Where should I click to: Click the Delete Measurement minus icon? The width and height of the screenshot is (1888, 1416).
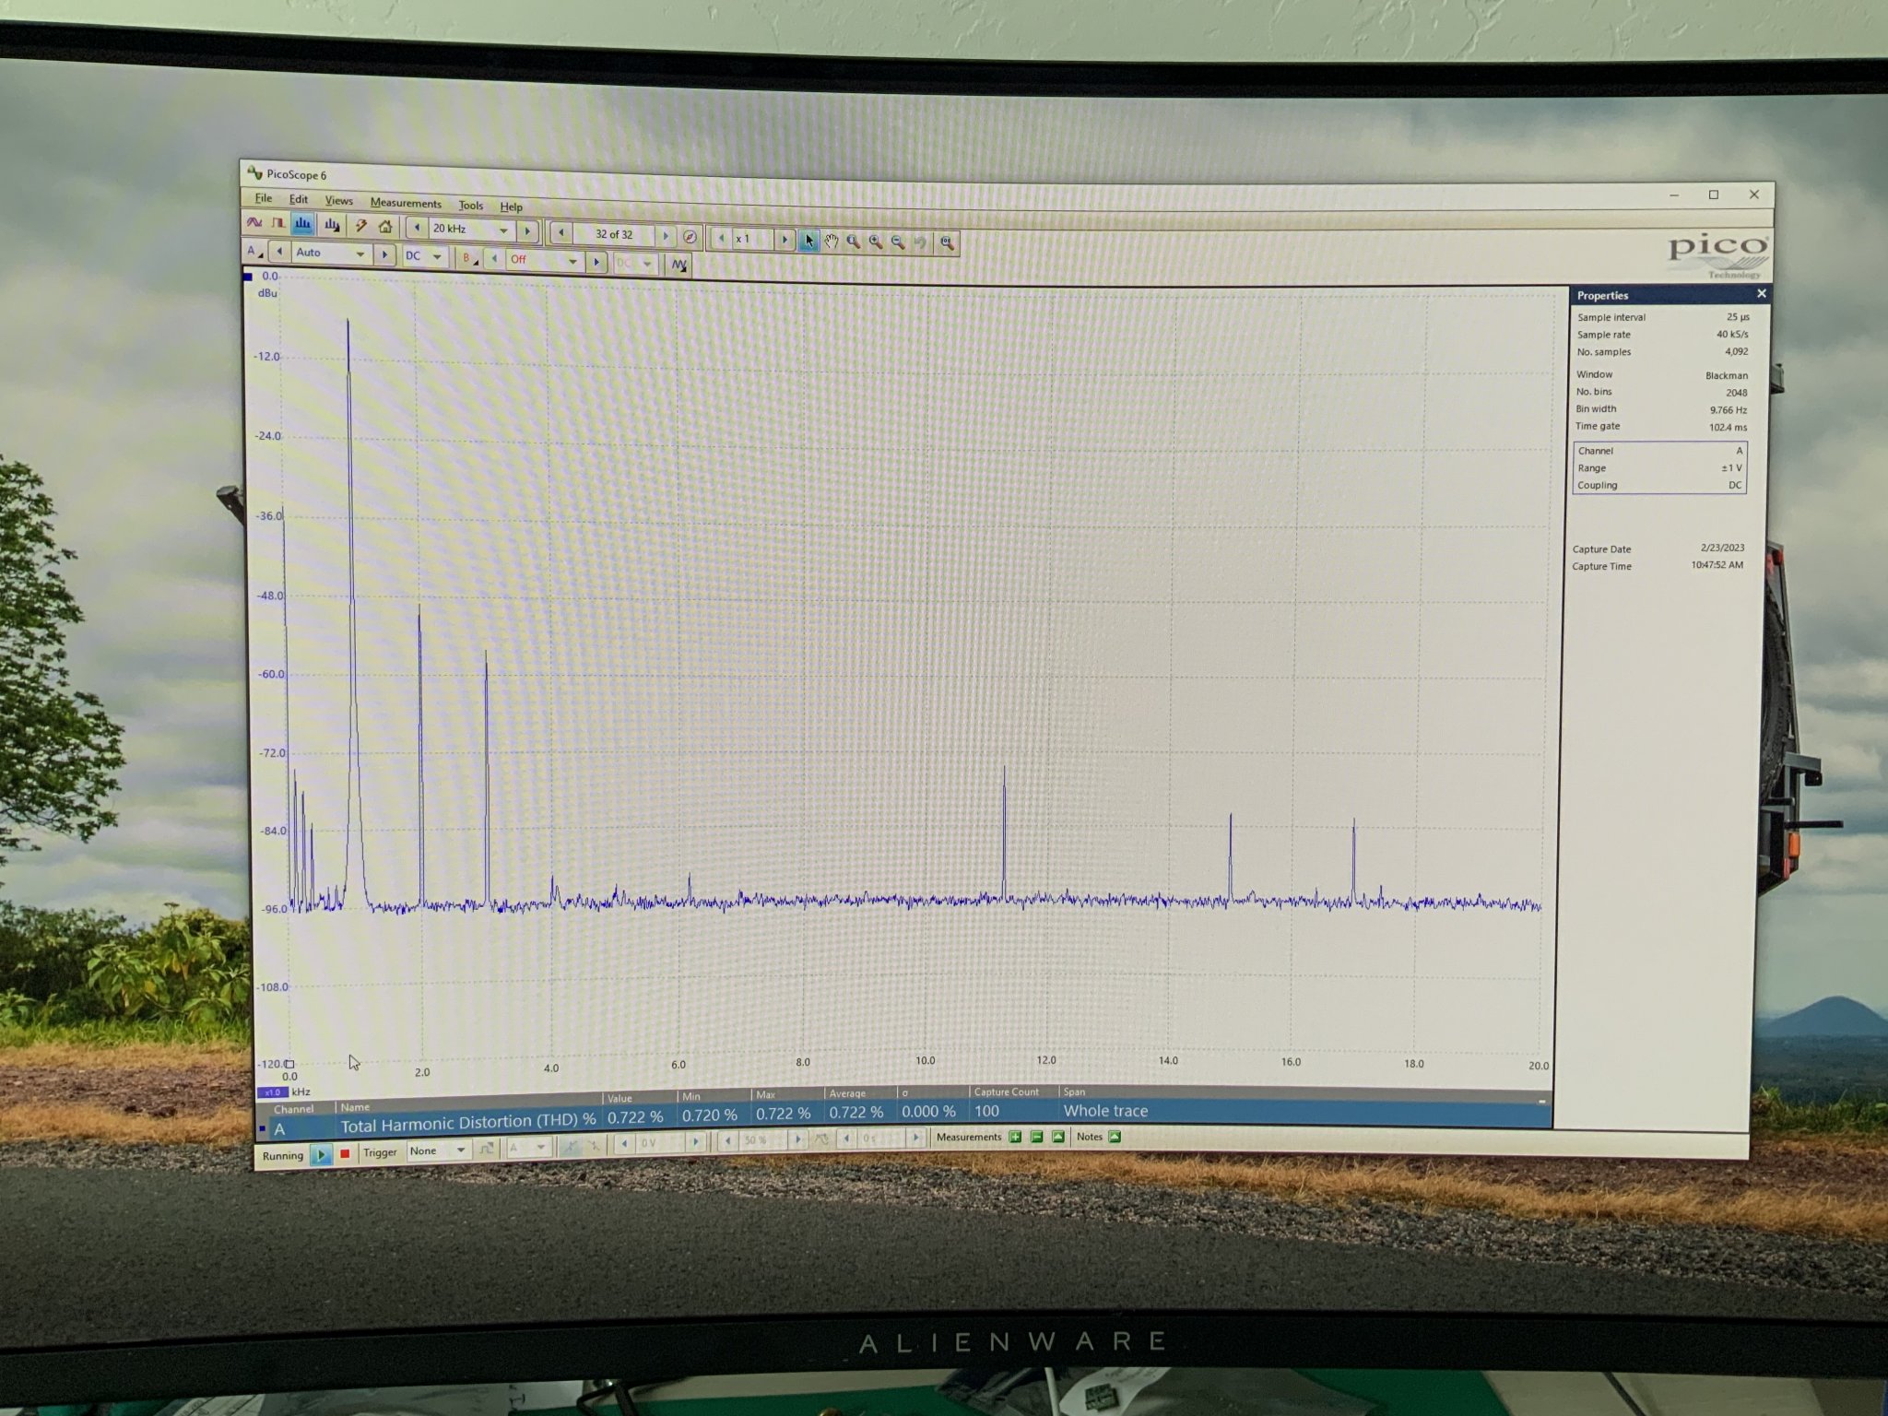tap(1036, 1137)
